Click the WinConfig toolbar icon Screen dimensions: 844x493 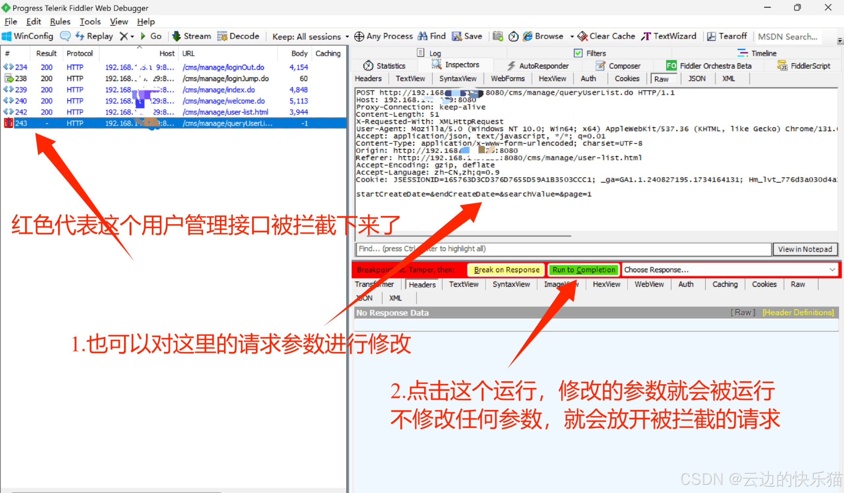(7, 36)
